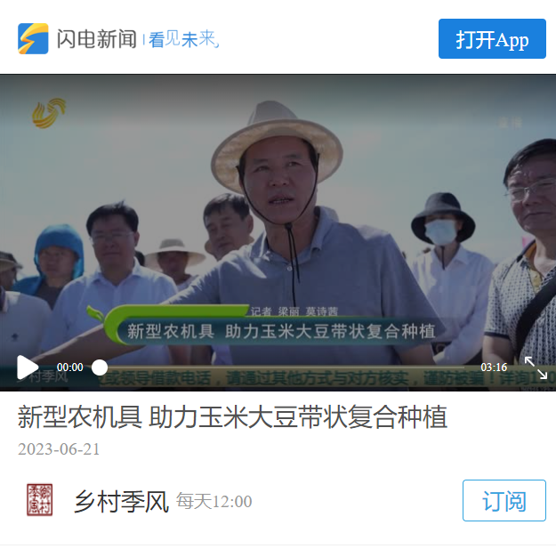This screenshot has width=556, height=549.
Task: Open the 乡村季风 channel name link
Action: pos(121,501)
